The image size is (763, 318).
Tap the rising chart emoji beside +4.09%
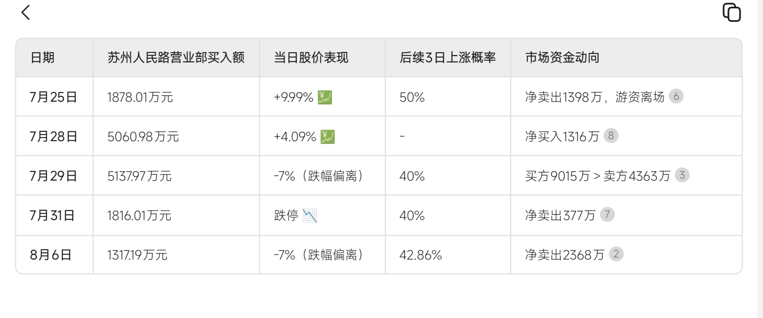click(x=327, y=137)
